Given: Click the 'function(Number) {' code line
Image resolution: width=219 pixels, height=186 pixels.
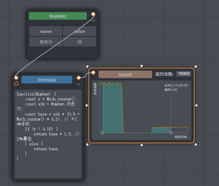Looking at the screenshot, I should coord(36,94).
